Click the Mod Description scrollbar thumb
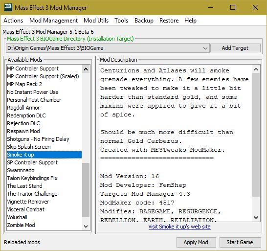This screenshot has width=267, height=251. click(256, 135)
